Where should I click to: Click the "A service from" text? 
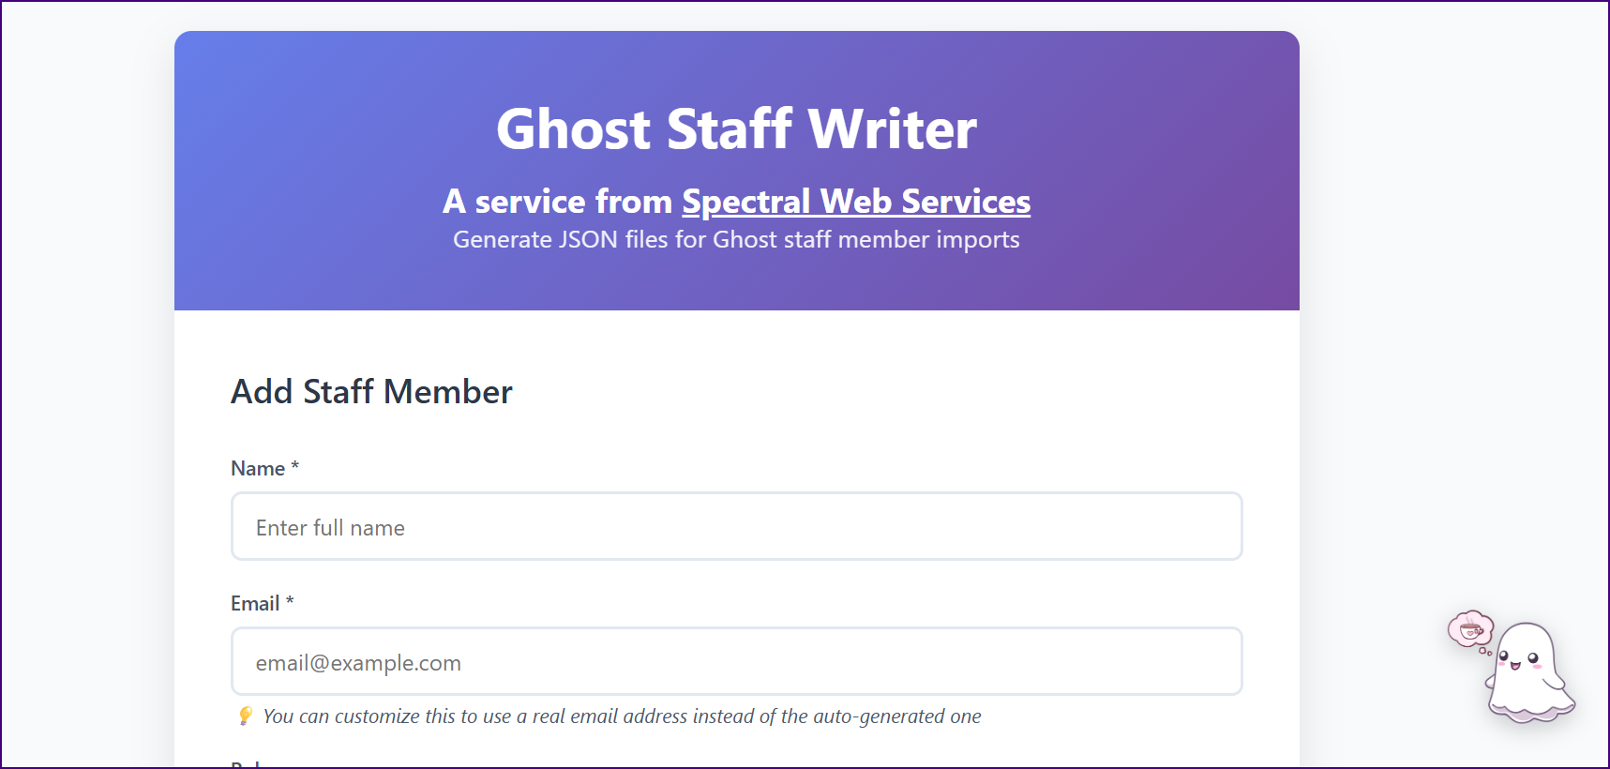[557, 202]
